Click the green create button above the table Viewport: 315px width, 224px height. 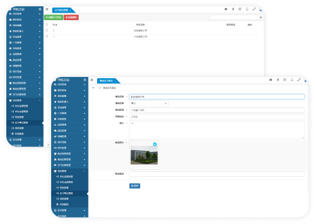pyautogui.click(x=53, y=17)
